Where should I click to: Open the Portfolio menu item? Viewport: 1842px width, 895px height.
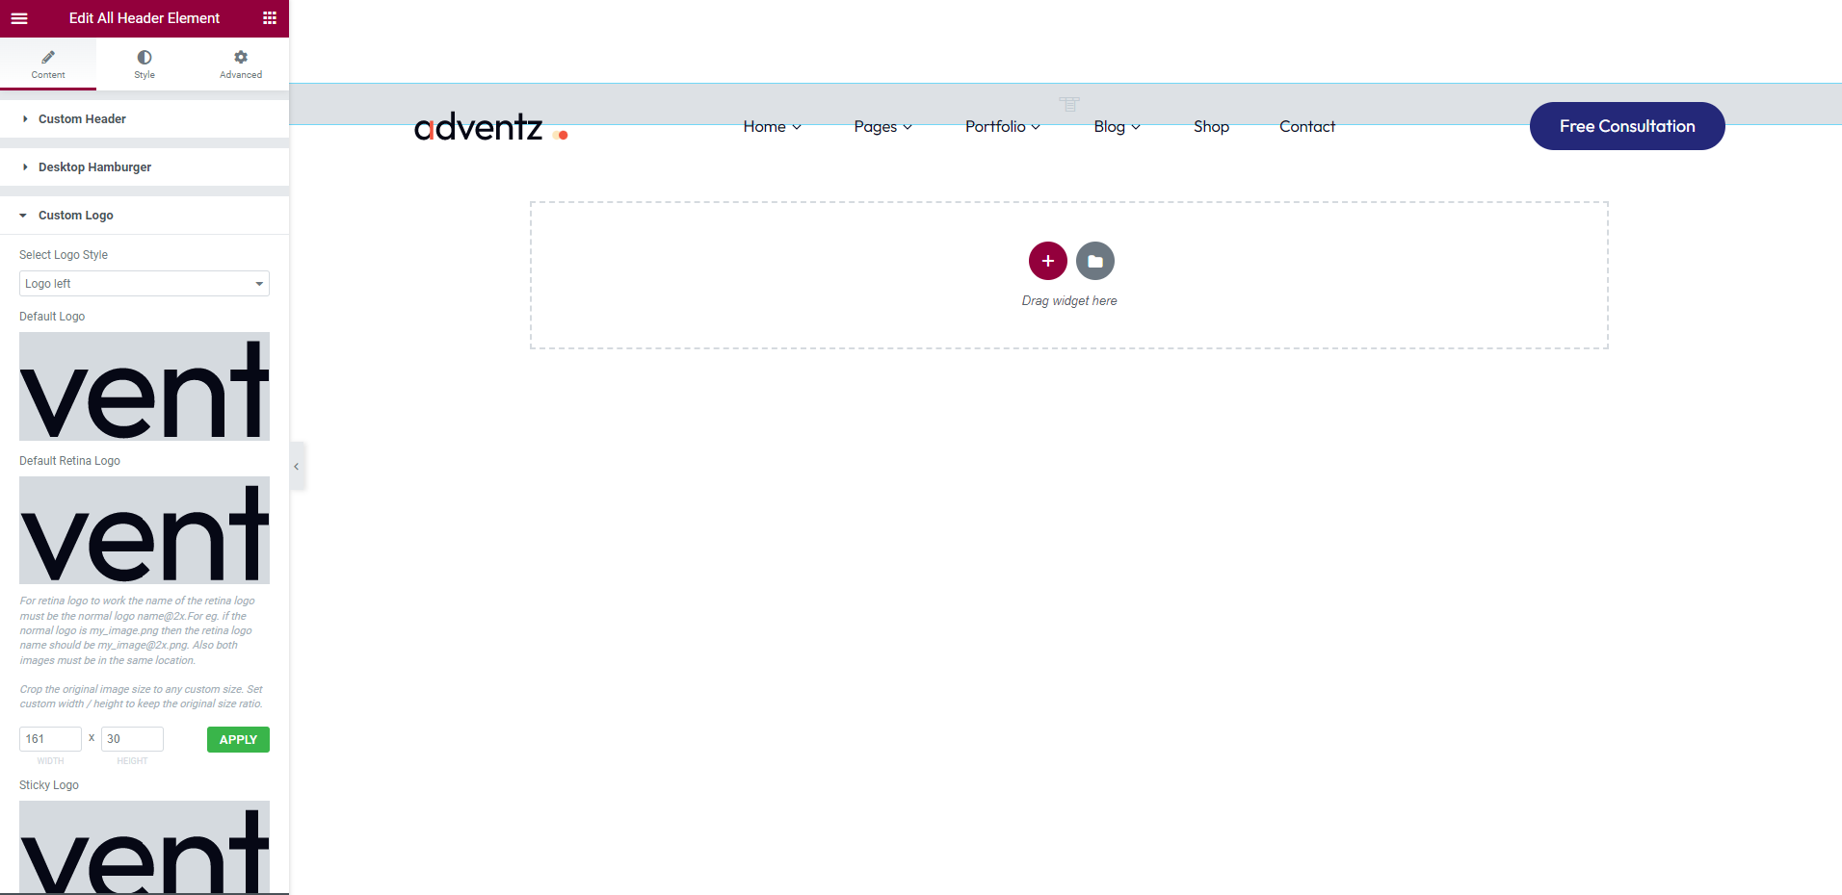1002,127
